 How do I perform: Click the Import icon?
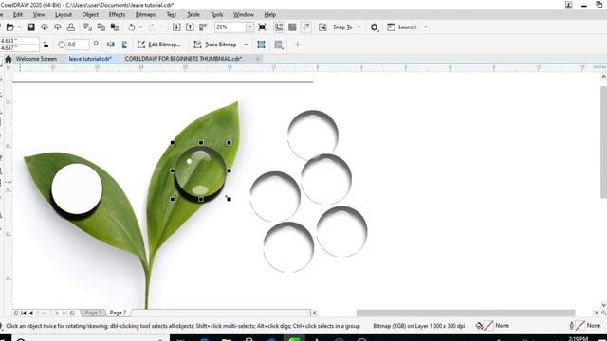[176, 27]
